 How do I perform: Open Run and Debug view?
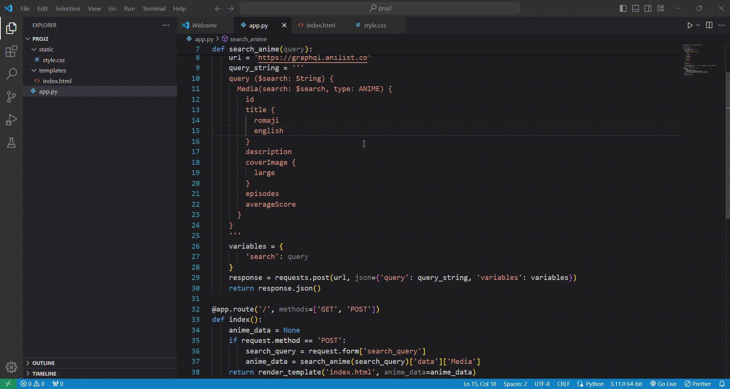click(x=11, y=120)
